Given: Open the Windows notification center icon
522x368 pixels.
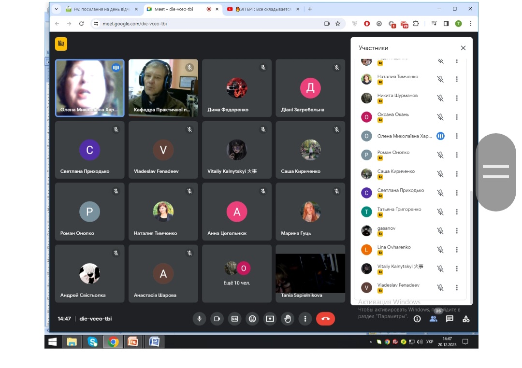Looking at the screenshot, I should tap(465, 342).
